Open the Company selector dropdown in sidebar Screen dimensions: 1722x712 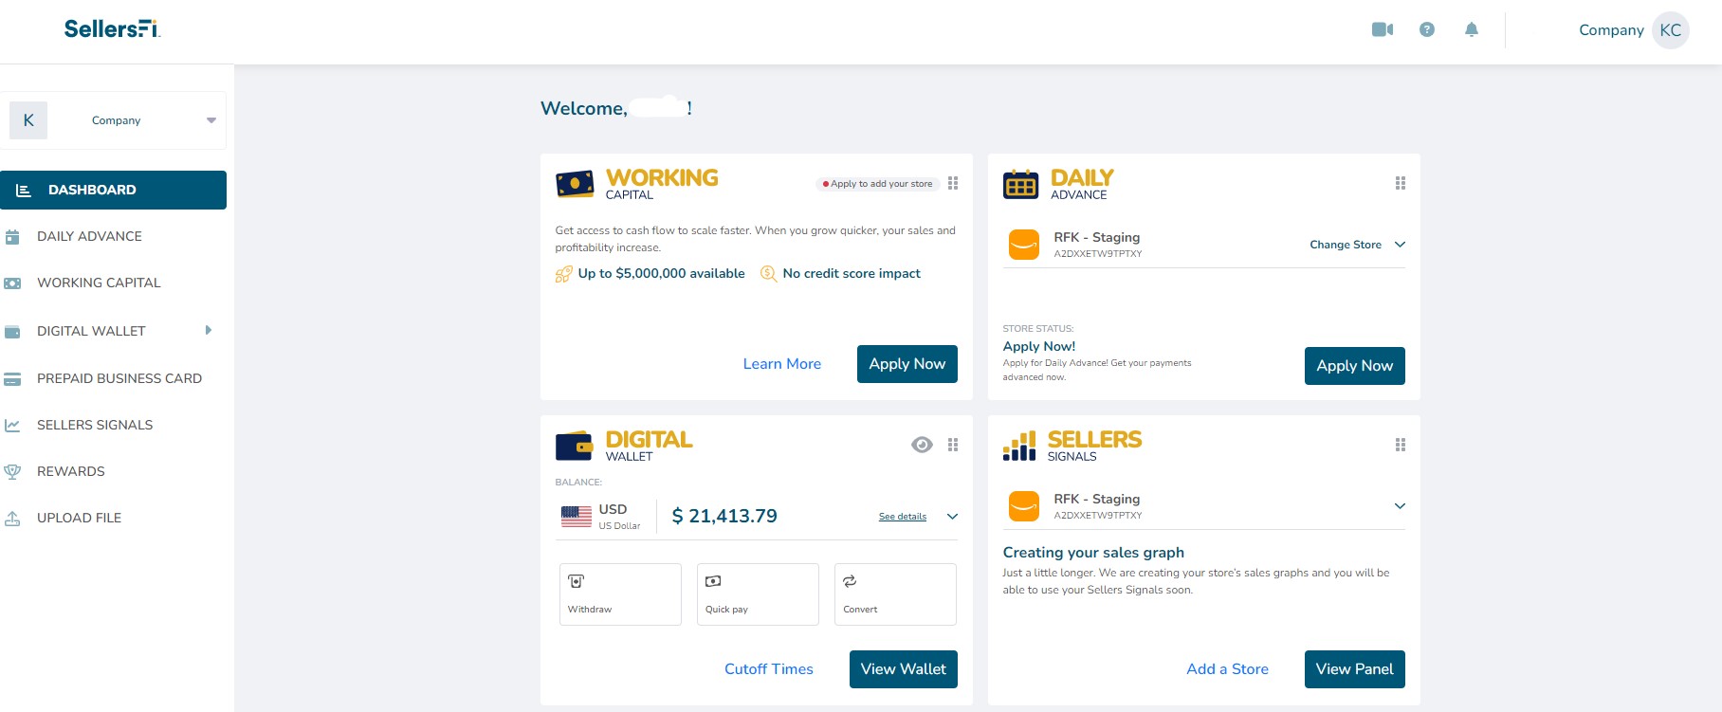coord(113,120)
